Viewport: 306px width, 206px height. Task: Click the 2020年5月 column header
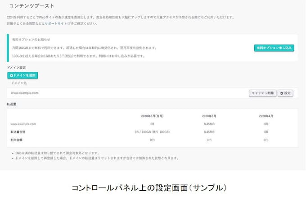coord(209,116)
